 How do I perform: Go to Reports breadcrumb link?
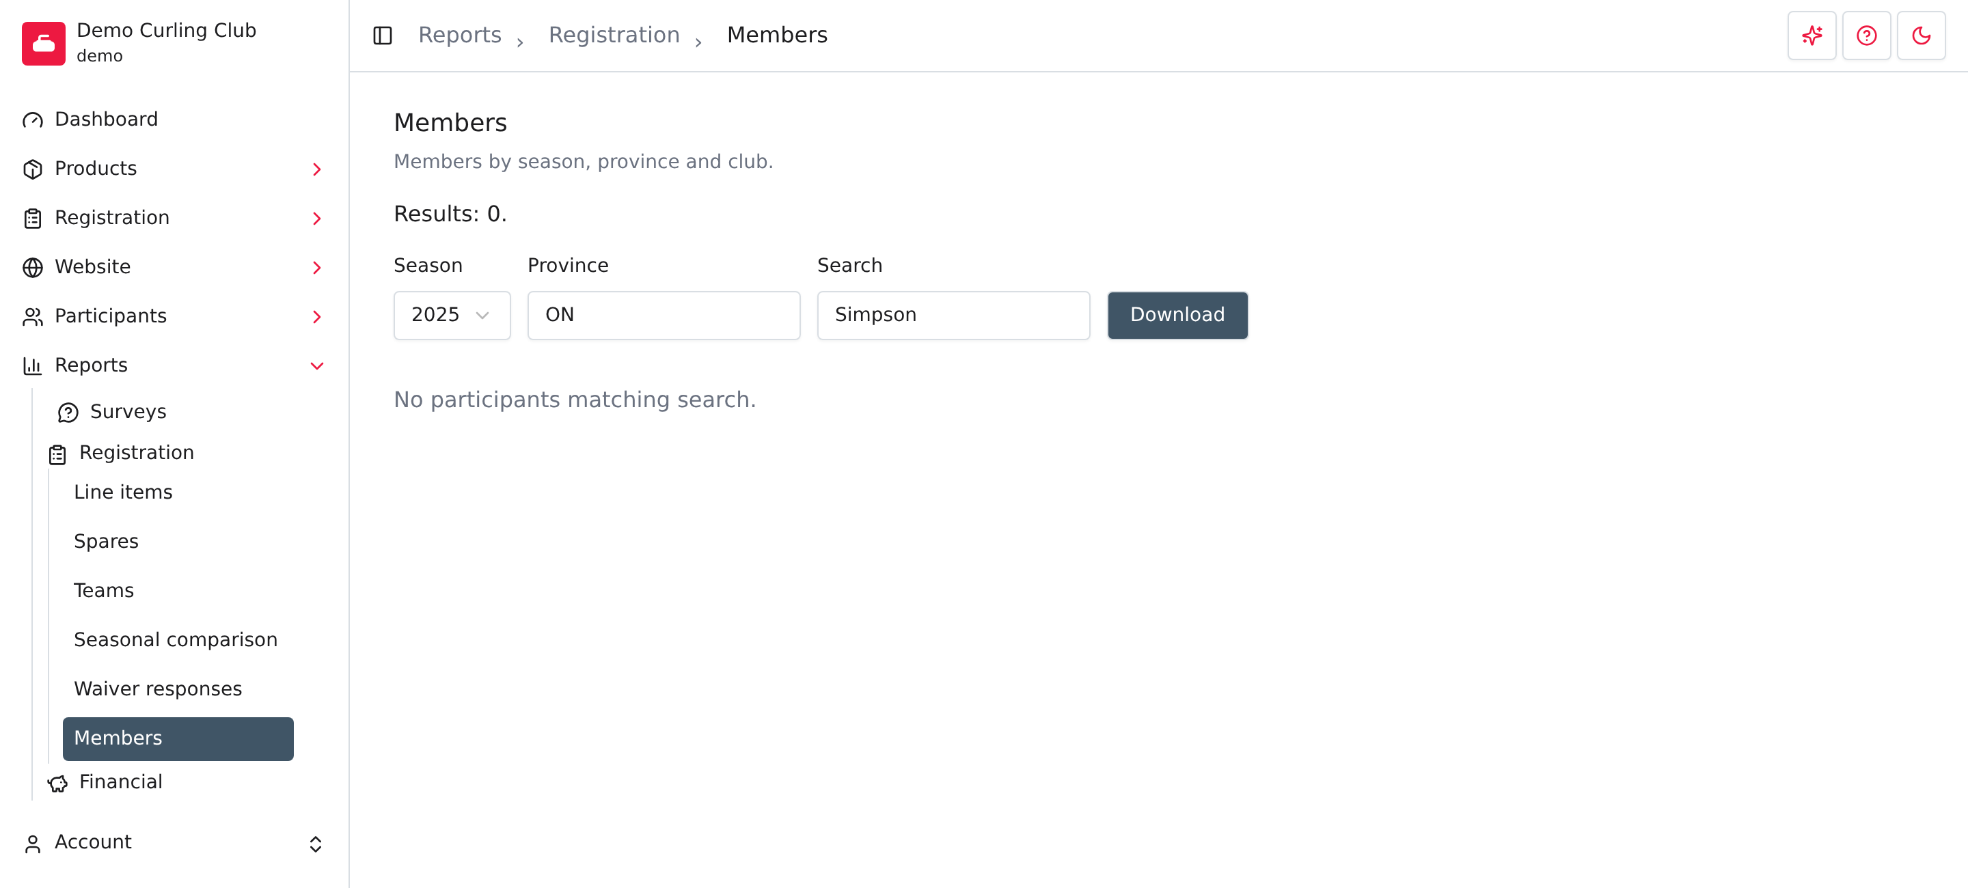[x=460, y=35]
